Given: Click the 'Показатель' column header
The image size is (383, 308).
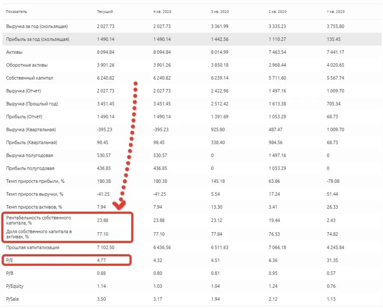Looking at the screenshot, I should coord(16,12).
